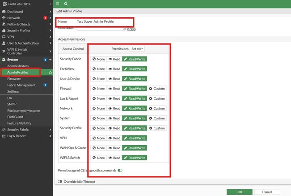291x196 pixels.
Task: Set VPN permission to Read
Action: (x=114, y=138)
